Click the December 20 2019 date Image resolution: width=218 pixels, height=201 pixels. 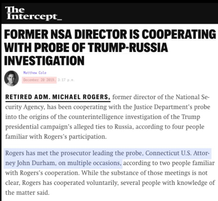point(39,80)
